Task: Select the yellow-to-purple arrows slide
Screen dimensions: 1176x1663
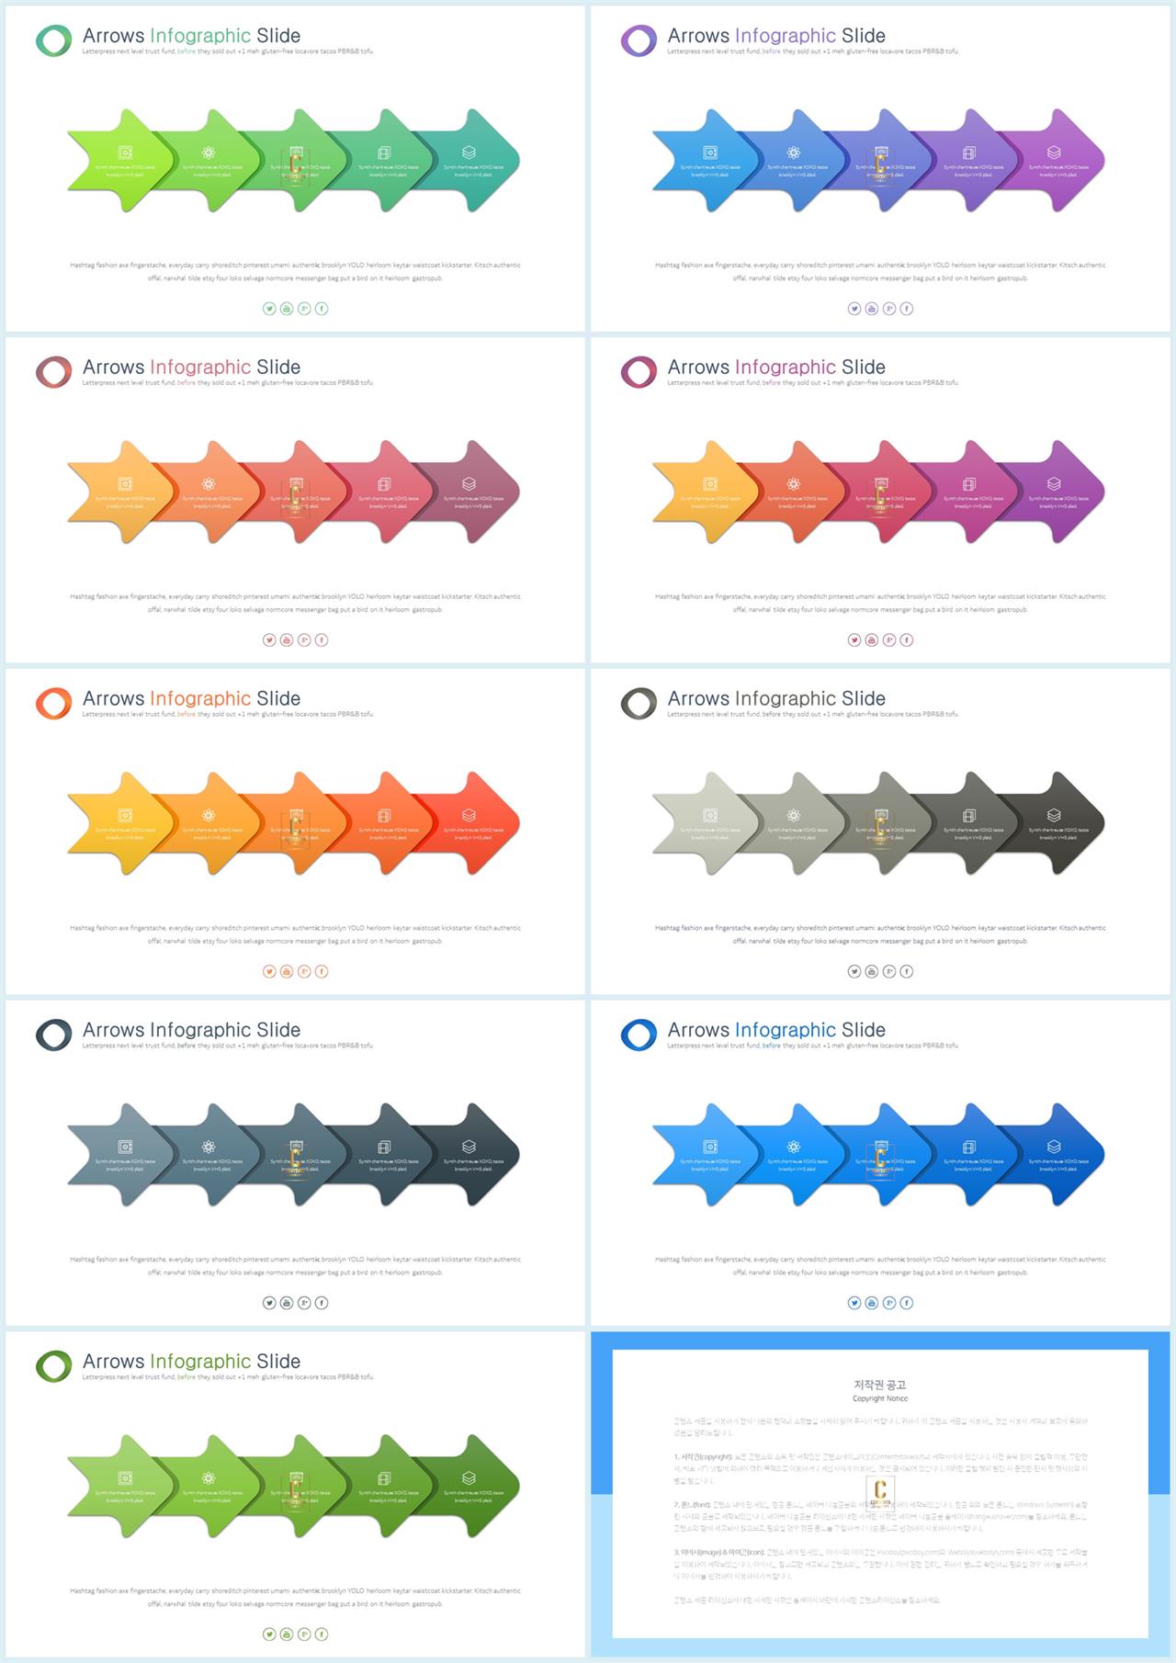Action: click(x=880, y=500)
